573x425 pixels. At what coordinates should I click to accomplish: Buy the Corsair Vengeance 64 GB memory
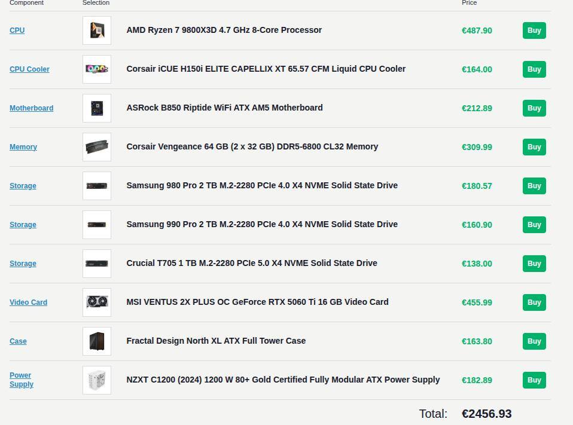point(534,147)
